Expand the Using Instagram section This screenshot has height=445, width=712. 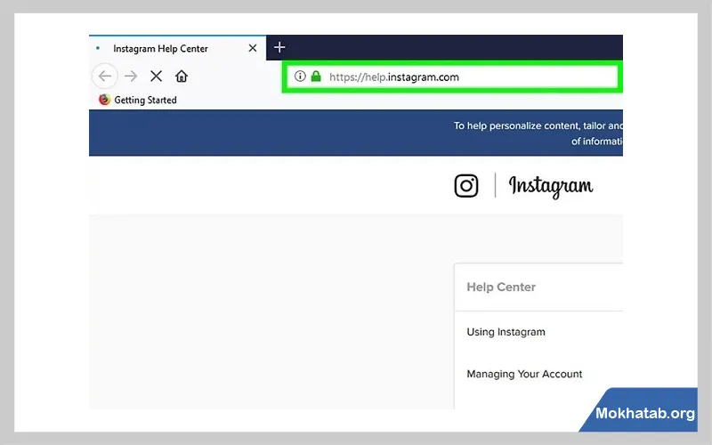(x=506, y=332)
